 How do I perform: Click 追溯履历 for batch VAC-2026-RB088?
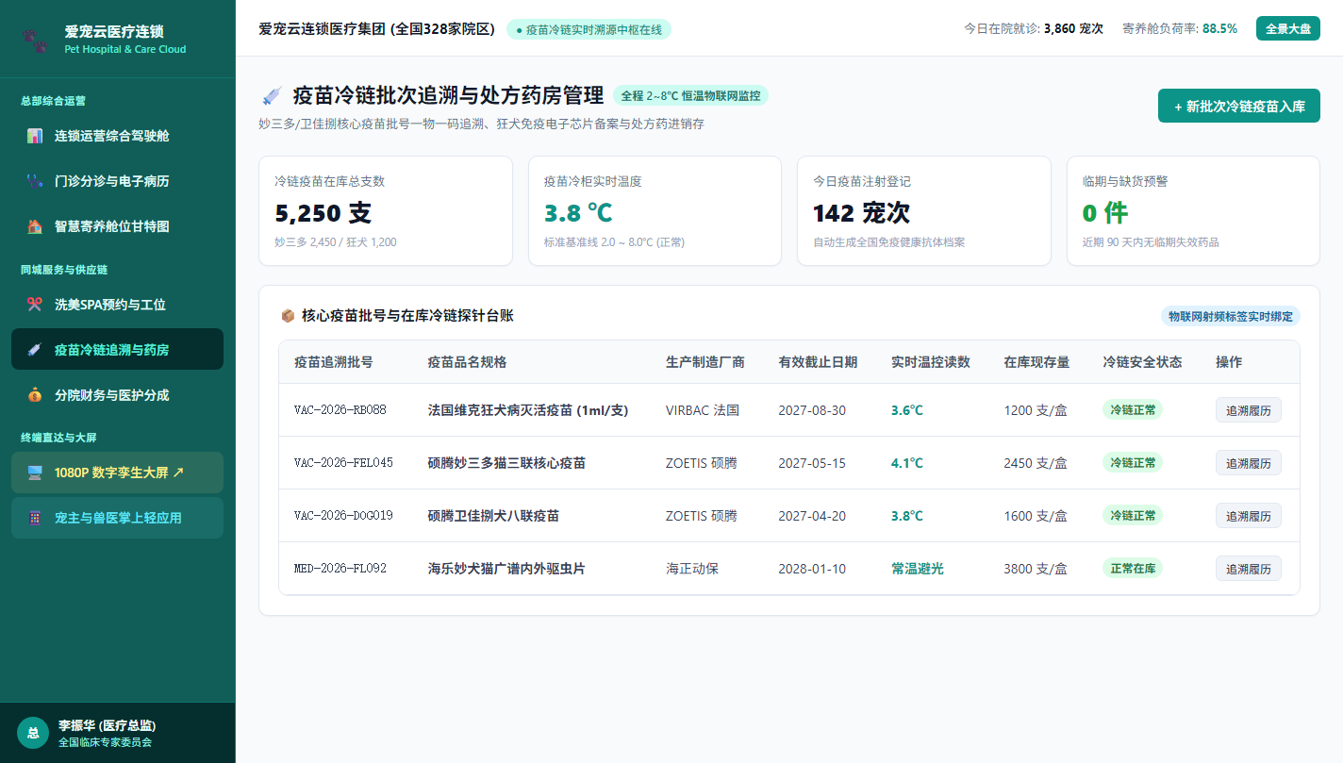coord(1248,410)
